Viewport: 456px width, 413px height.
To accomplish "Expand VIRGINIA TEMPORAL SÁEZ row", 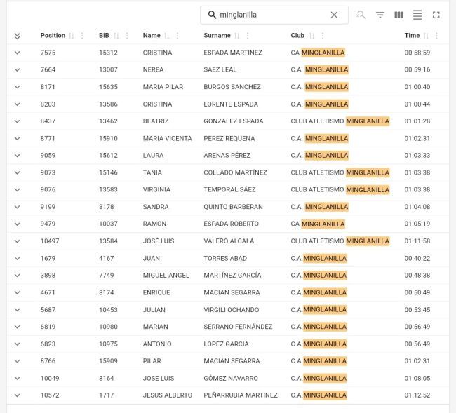I will coord(17,190).
